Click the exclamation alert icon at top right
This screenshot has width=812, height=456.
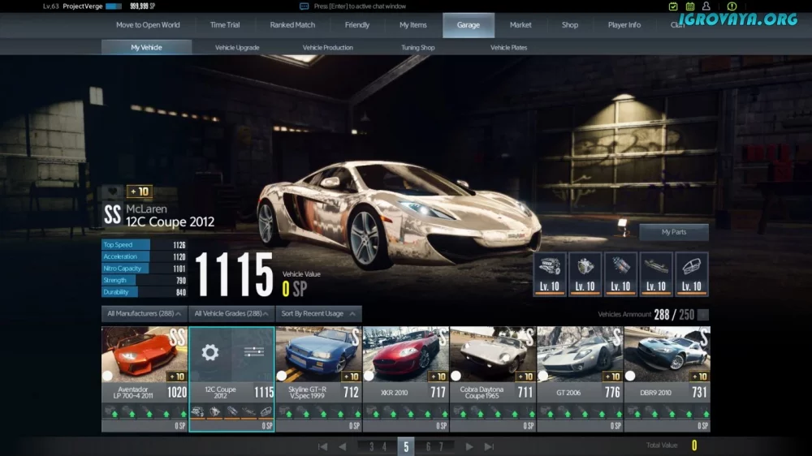(733, 6)
